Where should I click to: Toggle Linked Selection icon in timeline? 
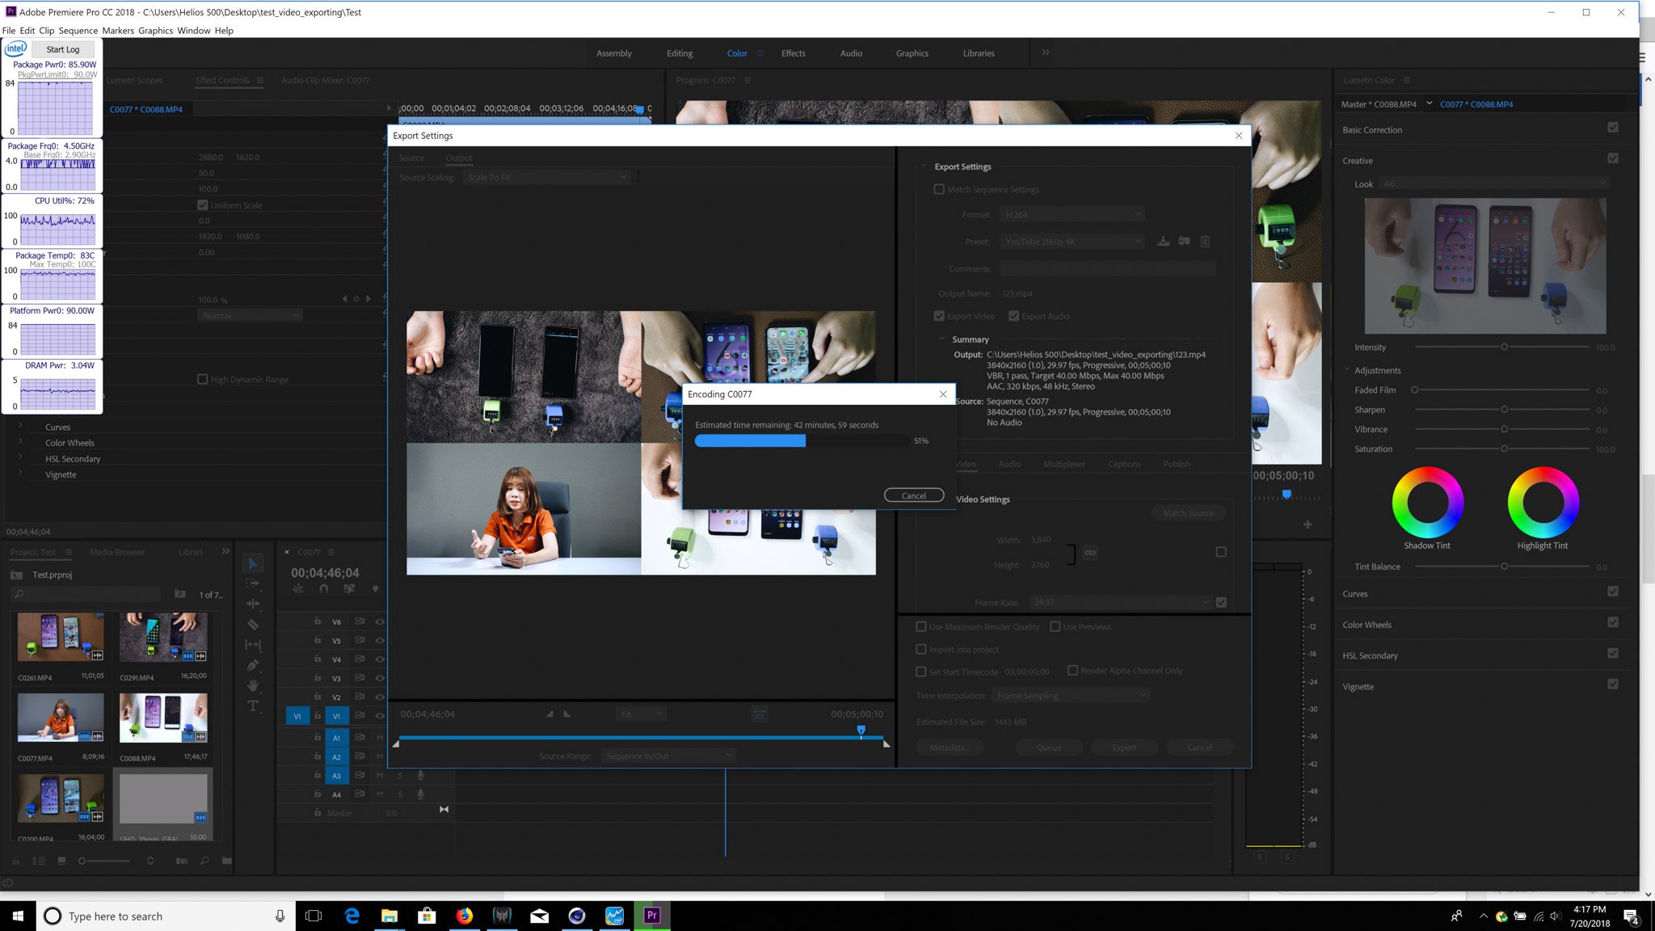[x=349, y=589]
